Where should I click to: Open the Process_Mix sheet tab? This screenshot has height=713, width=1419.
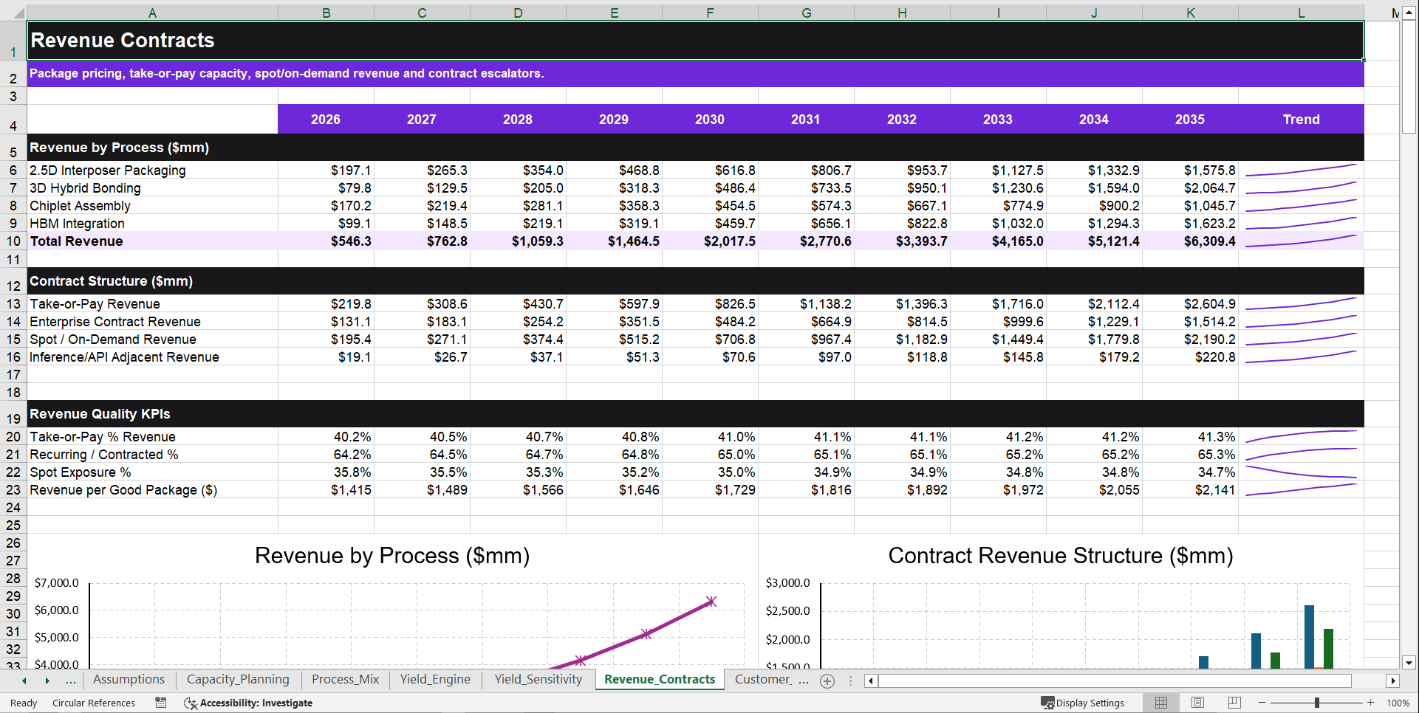(x=345, y=680)
